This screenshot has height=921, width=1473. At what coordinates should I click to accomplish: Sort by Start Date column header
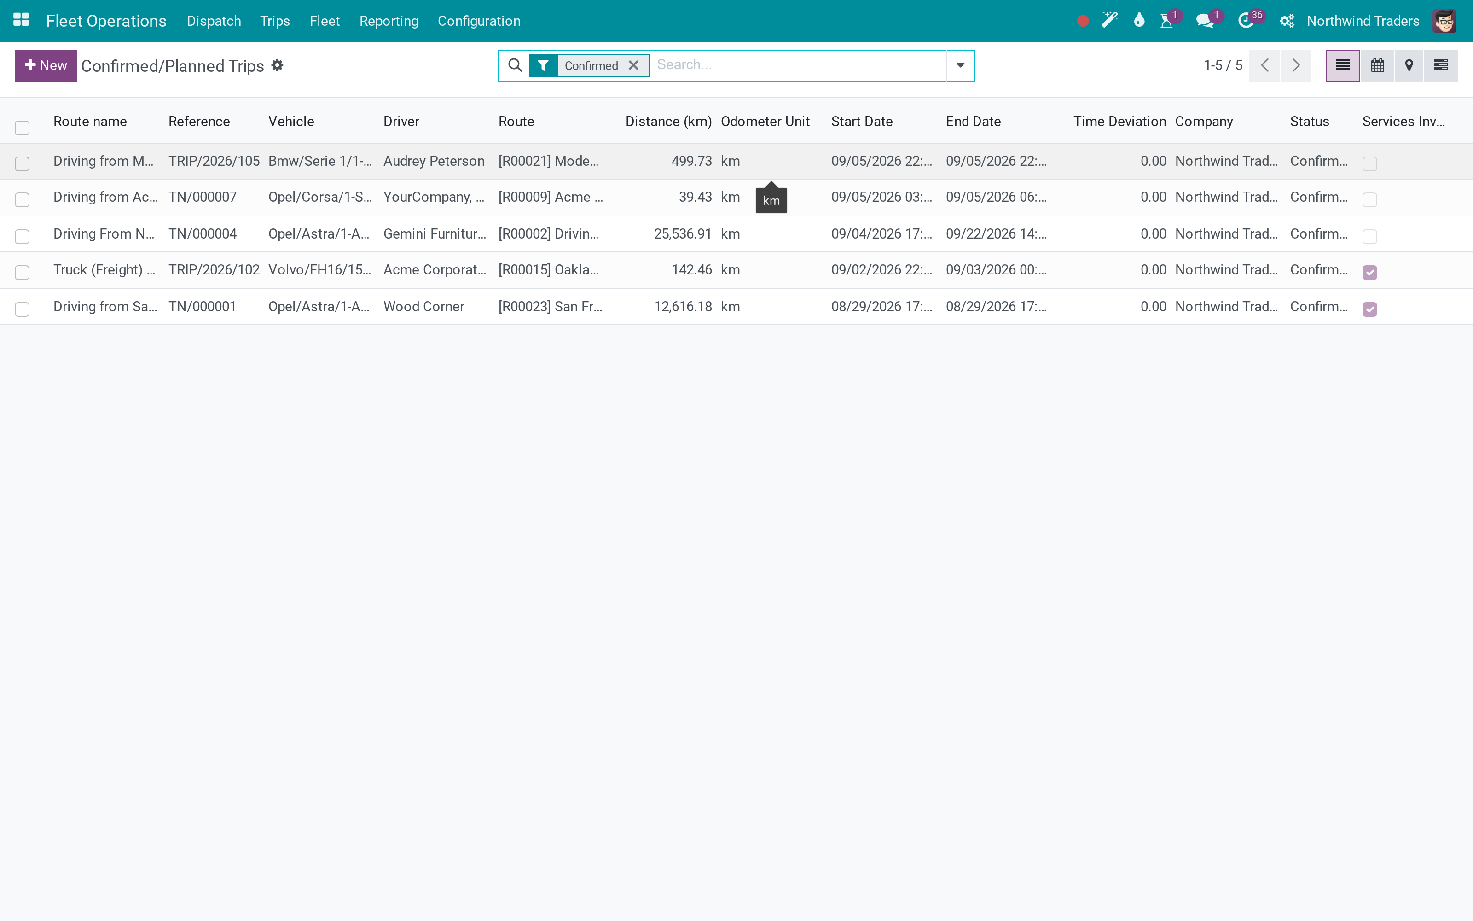862,121
